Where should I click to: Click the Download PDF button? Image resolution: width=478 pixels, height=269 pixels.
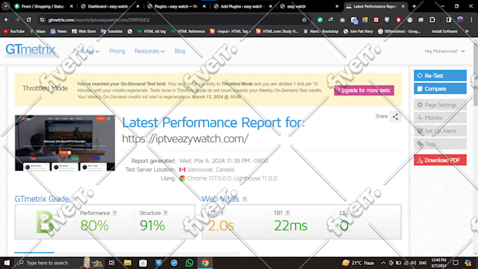[440, 160]
